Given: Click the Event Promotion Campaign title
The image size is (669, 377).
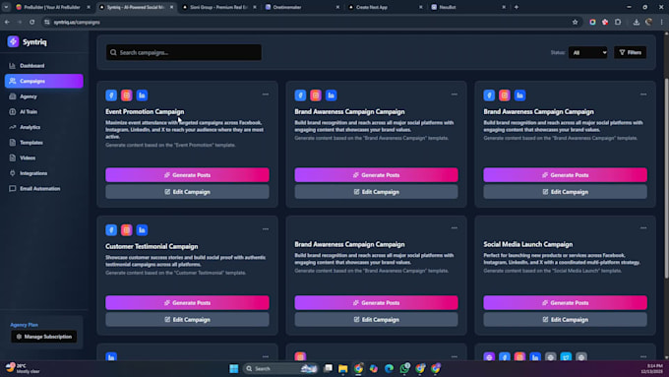Looking at the screenshot, I should coord(145,111).
